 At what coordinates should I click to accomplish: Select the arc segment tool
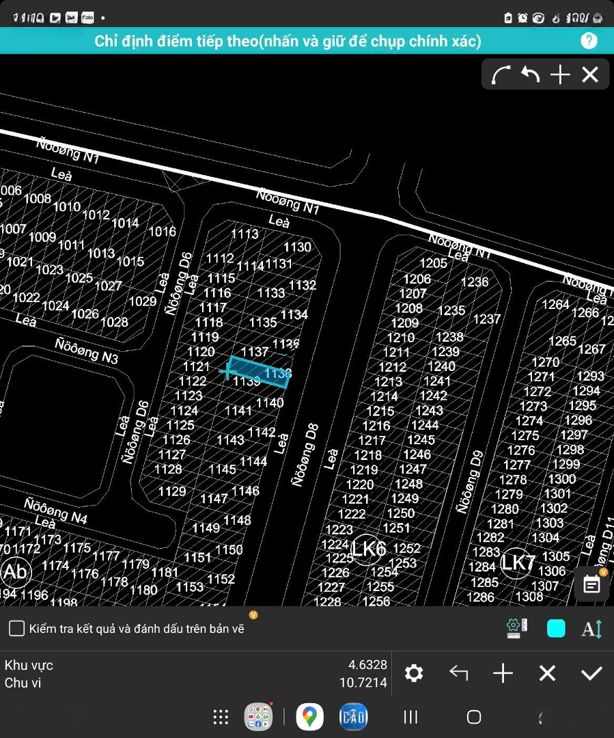501,74
